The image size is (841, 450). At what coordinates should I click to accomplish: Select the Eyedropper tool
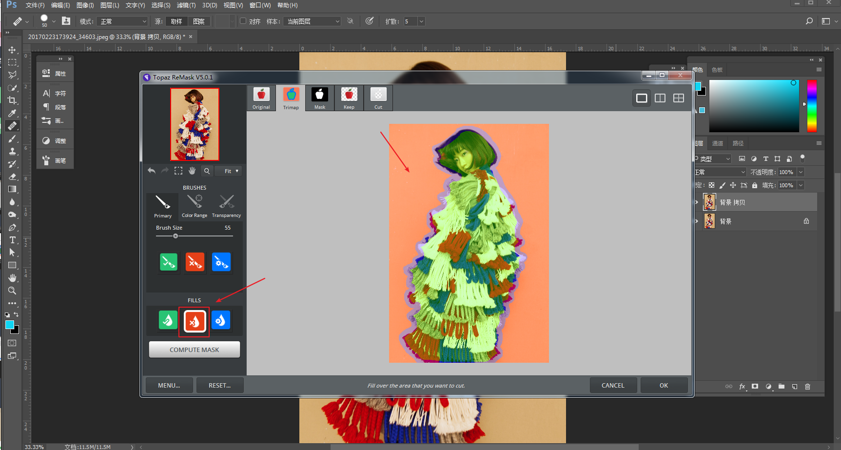[x=12, y=113]
